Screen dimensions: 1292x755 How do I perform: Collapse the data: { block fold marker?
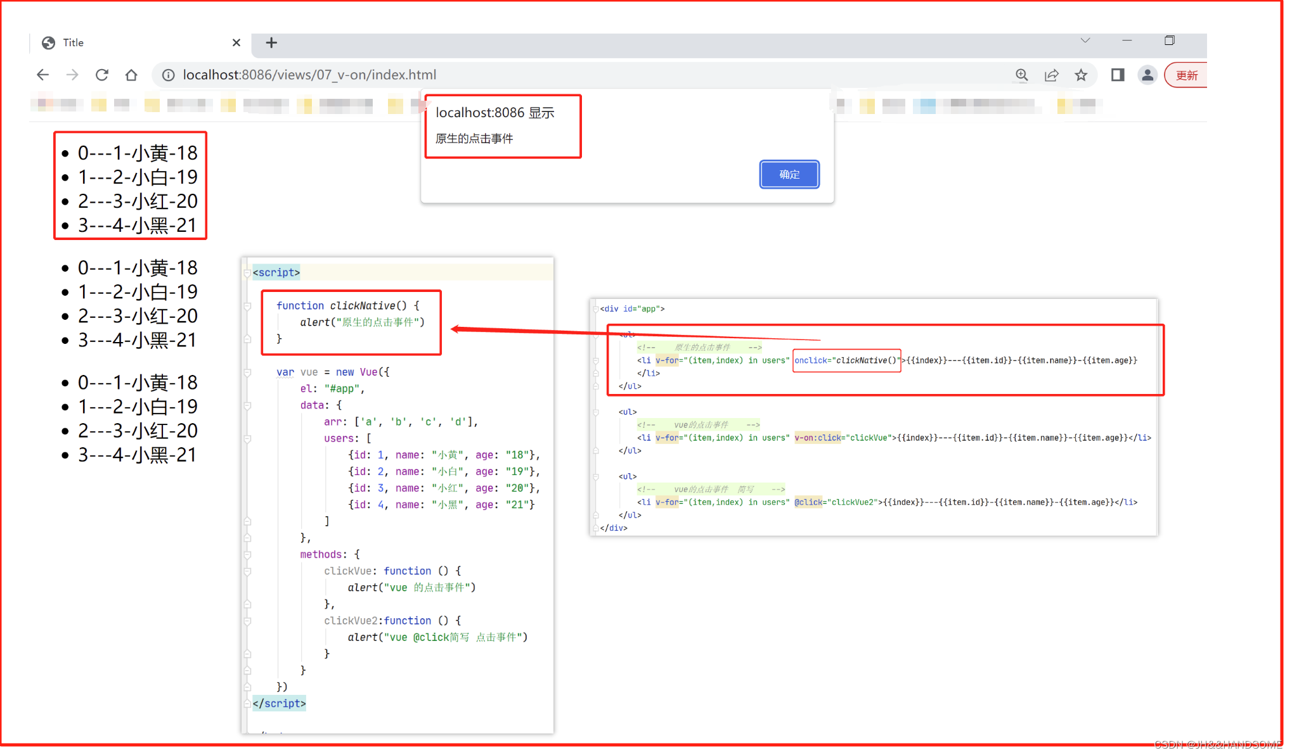247,405
